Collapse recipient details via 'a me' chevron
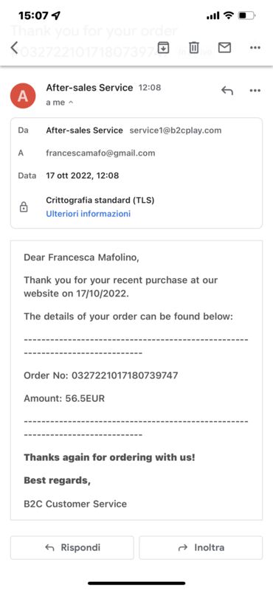 pyautogui.click(x=60, y=103)
